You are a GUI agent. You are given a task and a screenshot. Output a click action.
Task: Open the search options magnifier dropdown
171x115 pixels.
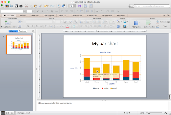tap(130, 6)
